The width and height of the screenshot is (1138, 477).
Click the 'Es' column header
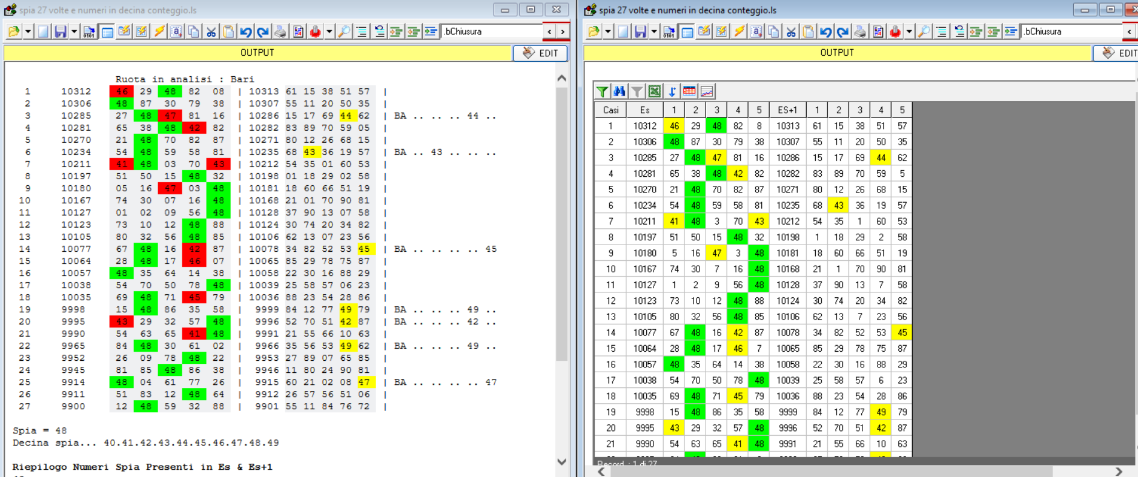[644, 110]
